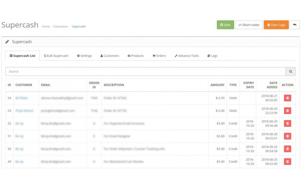Click the TYPE column header
This screenshot has width=302, height=189.
(x=233, y=85)
